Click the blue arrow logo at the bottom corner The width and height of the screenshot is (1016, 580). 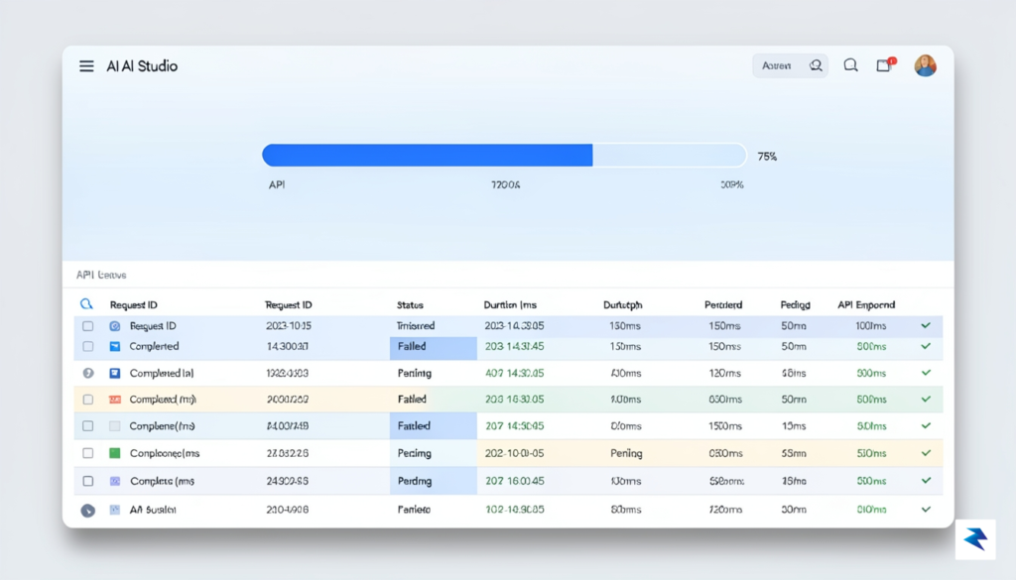(x=975, y=539)
